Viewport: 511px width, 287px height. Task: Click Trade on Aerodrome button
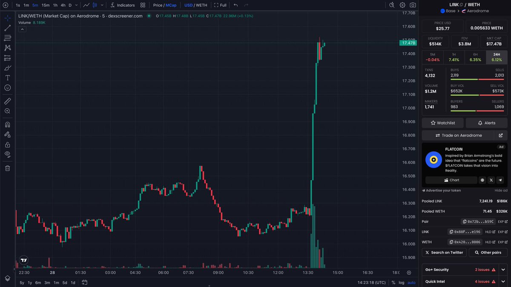click(458, 135)
